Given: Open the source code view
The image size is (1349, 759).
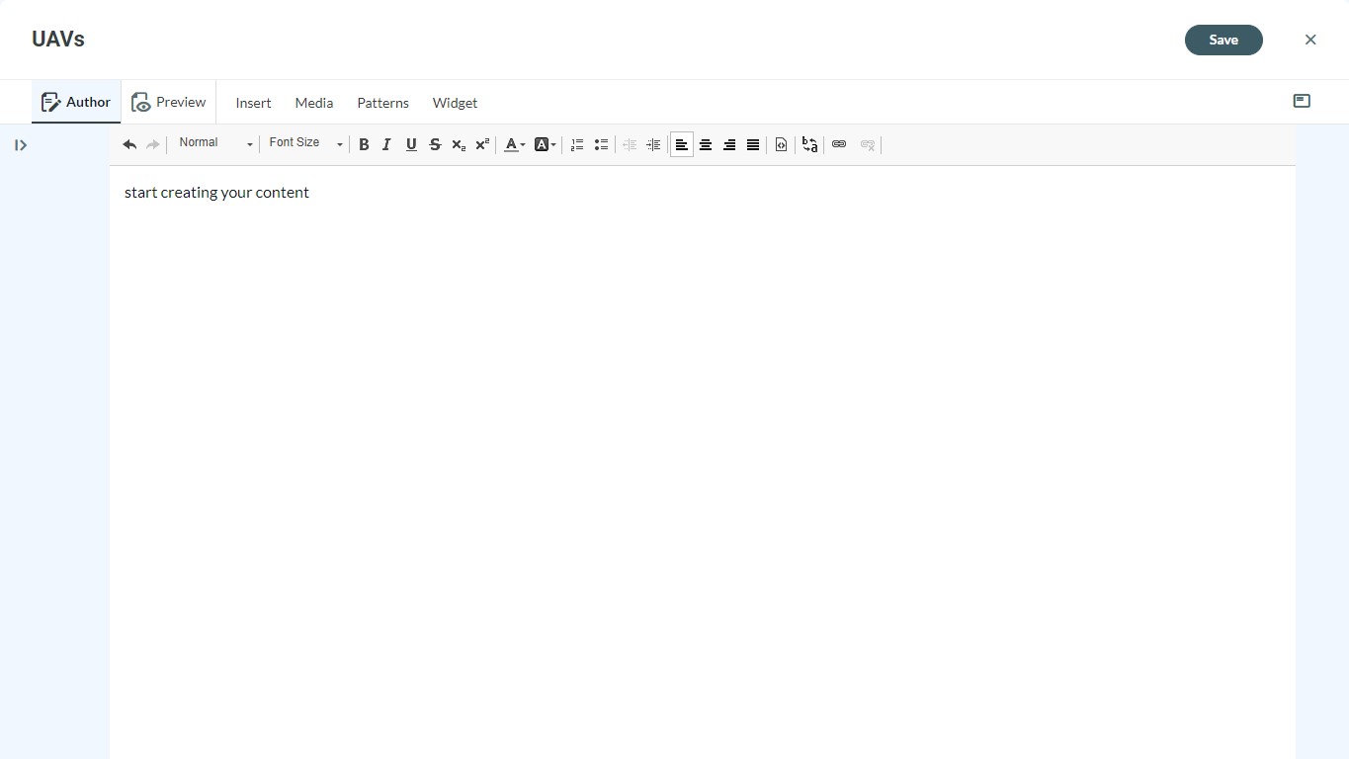Looking at the screenshot, I should tap(781, 144).
